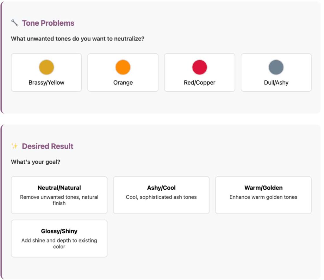The width and height of the screenshot is (324, 280).
Task: Click the Tone Problems section heading
Action: pyautogui.click(x=48, y=23)
